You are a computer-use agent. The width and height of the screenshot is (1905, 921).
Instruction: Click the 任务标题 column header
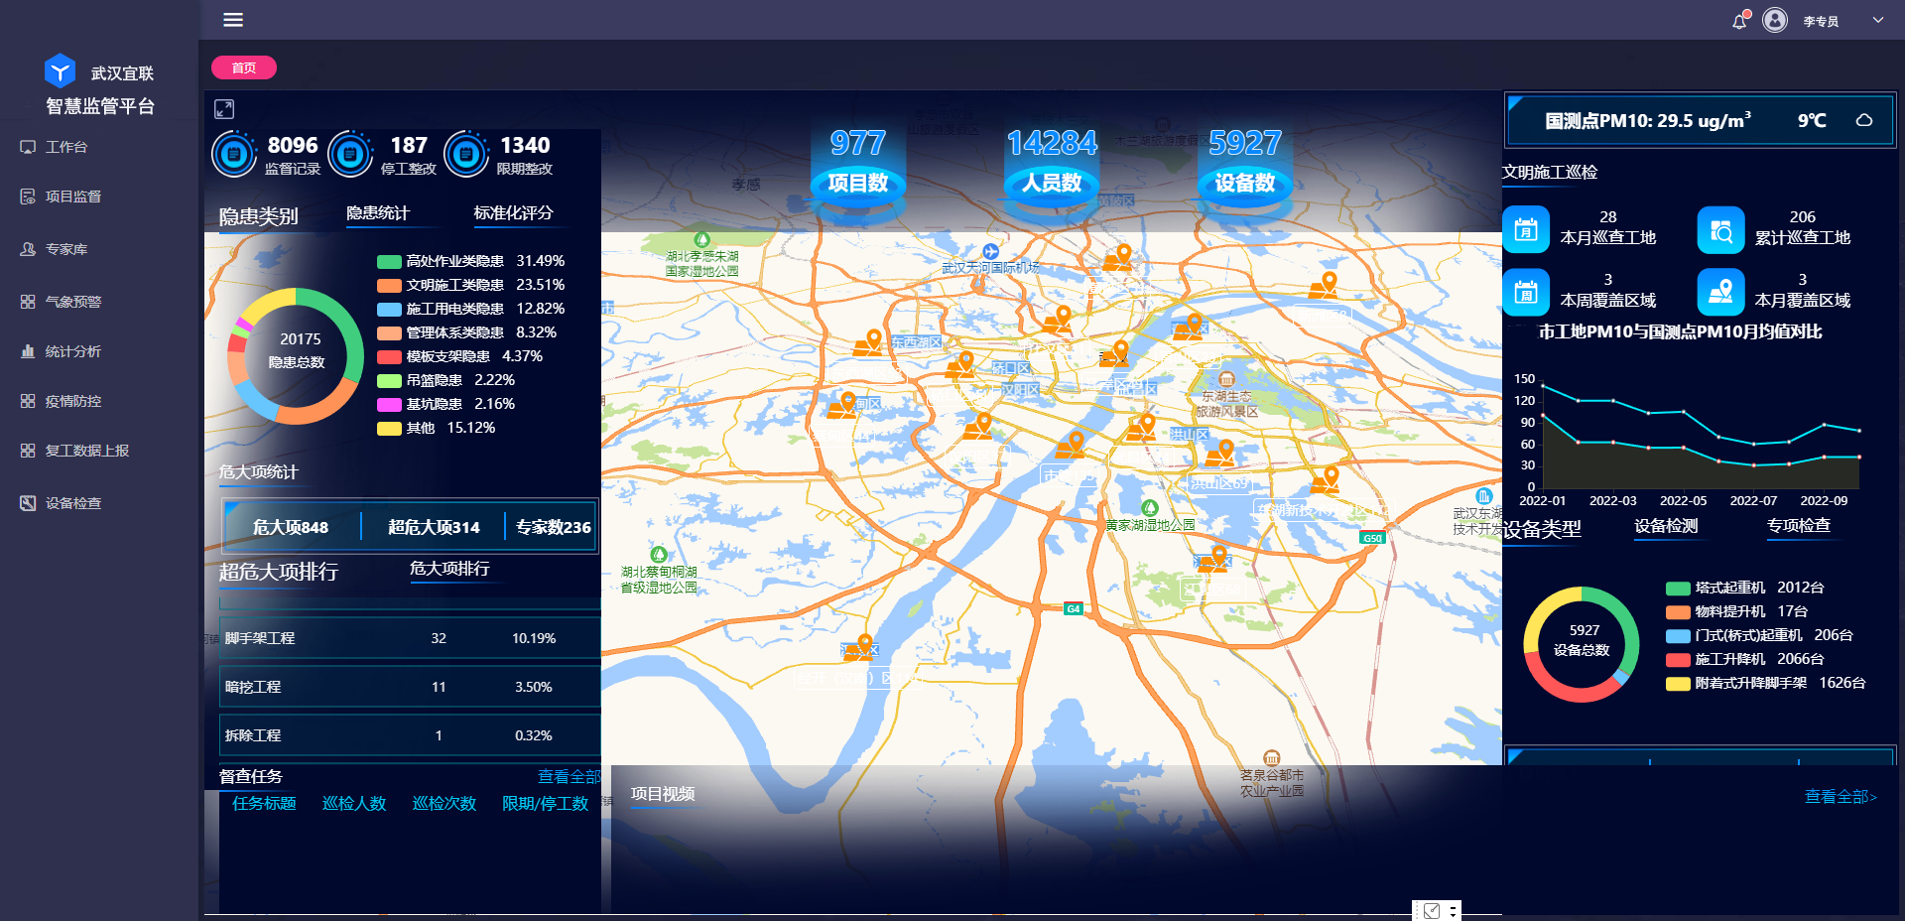point(264,804)
